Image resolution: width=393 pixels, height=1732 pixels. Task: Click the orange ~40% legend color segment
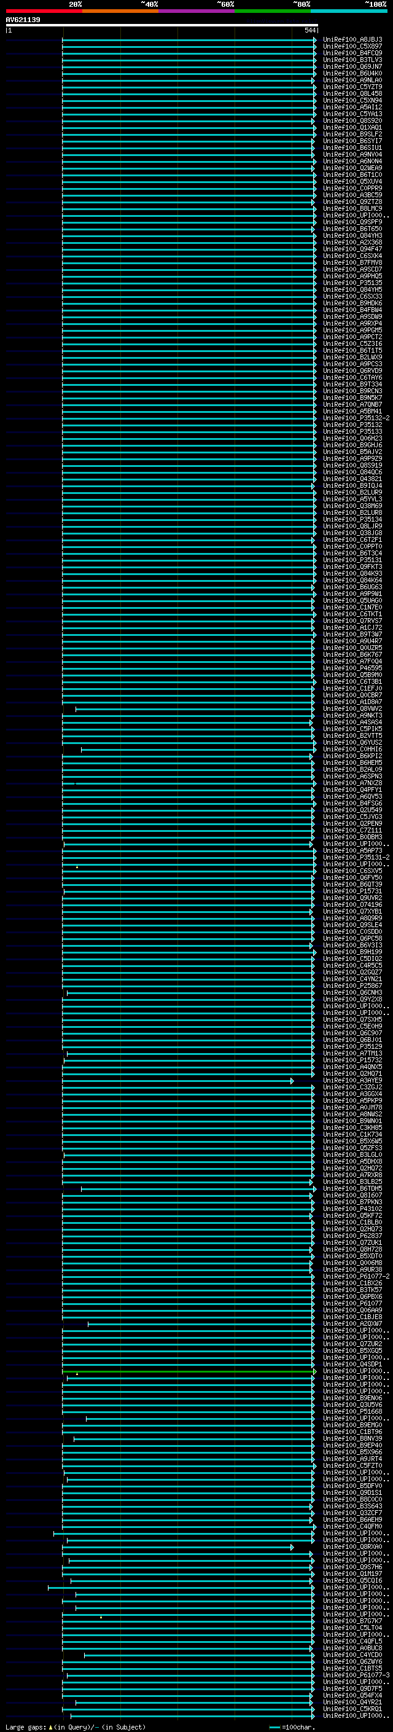pos(120,11)
